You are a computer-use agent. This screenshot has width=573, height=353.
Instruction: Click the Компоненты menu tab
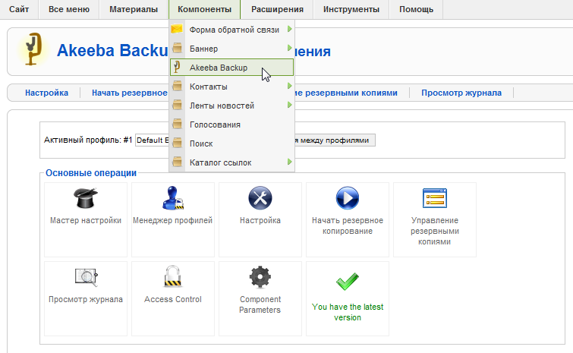[205, 9]
